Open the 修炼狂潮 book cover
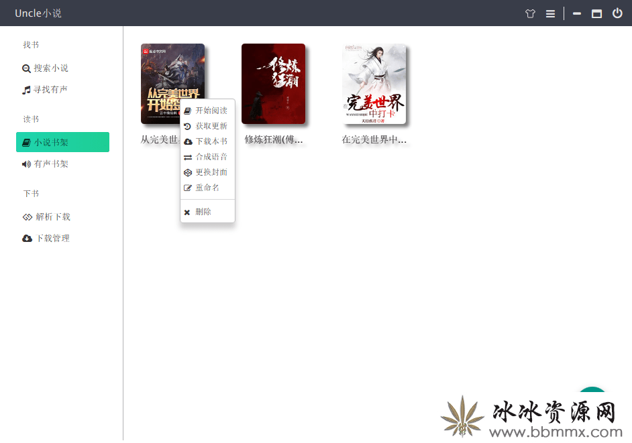Viewport: 632px width, 443px height. [x=273, y=84]
